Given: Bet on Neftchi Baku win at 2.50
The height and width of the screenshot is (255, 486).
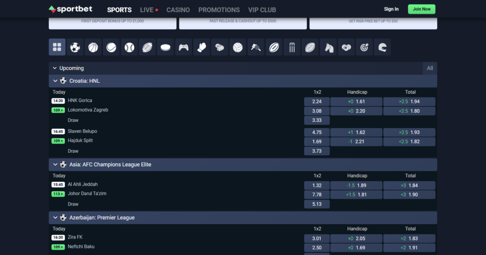Looking at the screenshot, I should pyautogui.click(x=317, y=248).
